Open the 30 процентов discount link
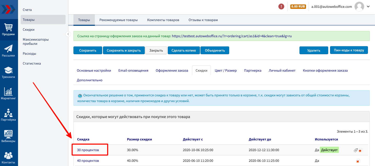Viewport: 375px width, 166px height. pos(88,150)
